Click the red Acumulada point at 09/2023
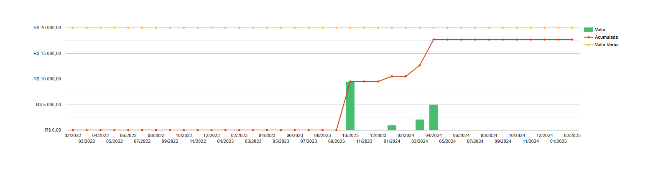 pos(337,130)
